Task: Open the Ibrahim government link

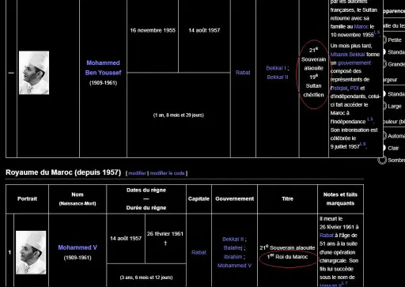Action: point(233,257)
